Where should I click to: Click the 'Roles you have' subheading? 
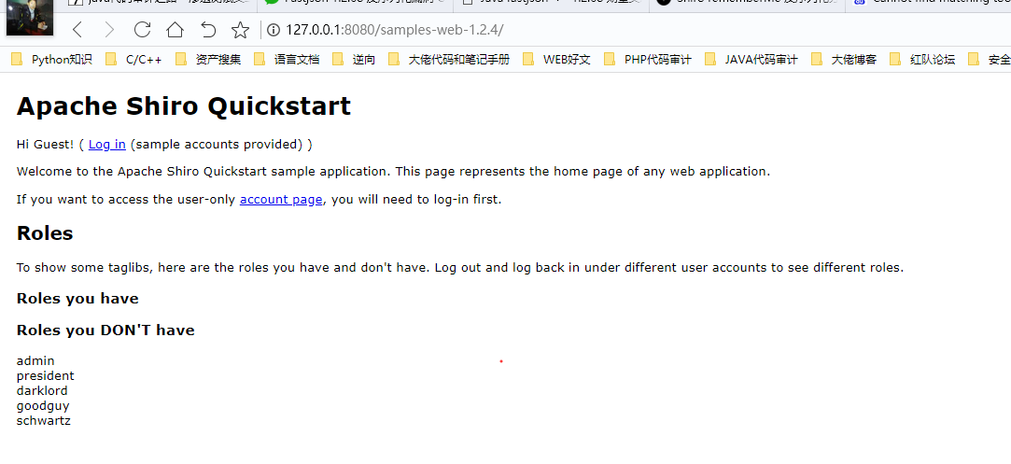click(77, 299)
